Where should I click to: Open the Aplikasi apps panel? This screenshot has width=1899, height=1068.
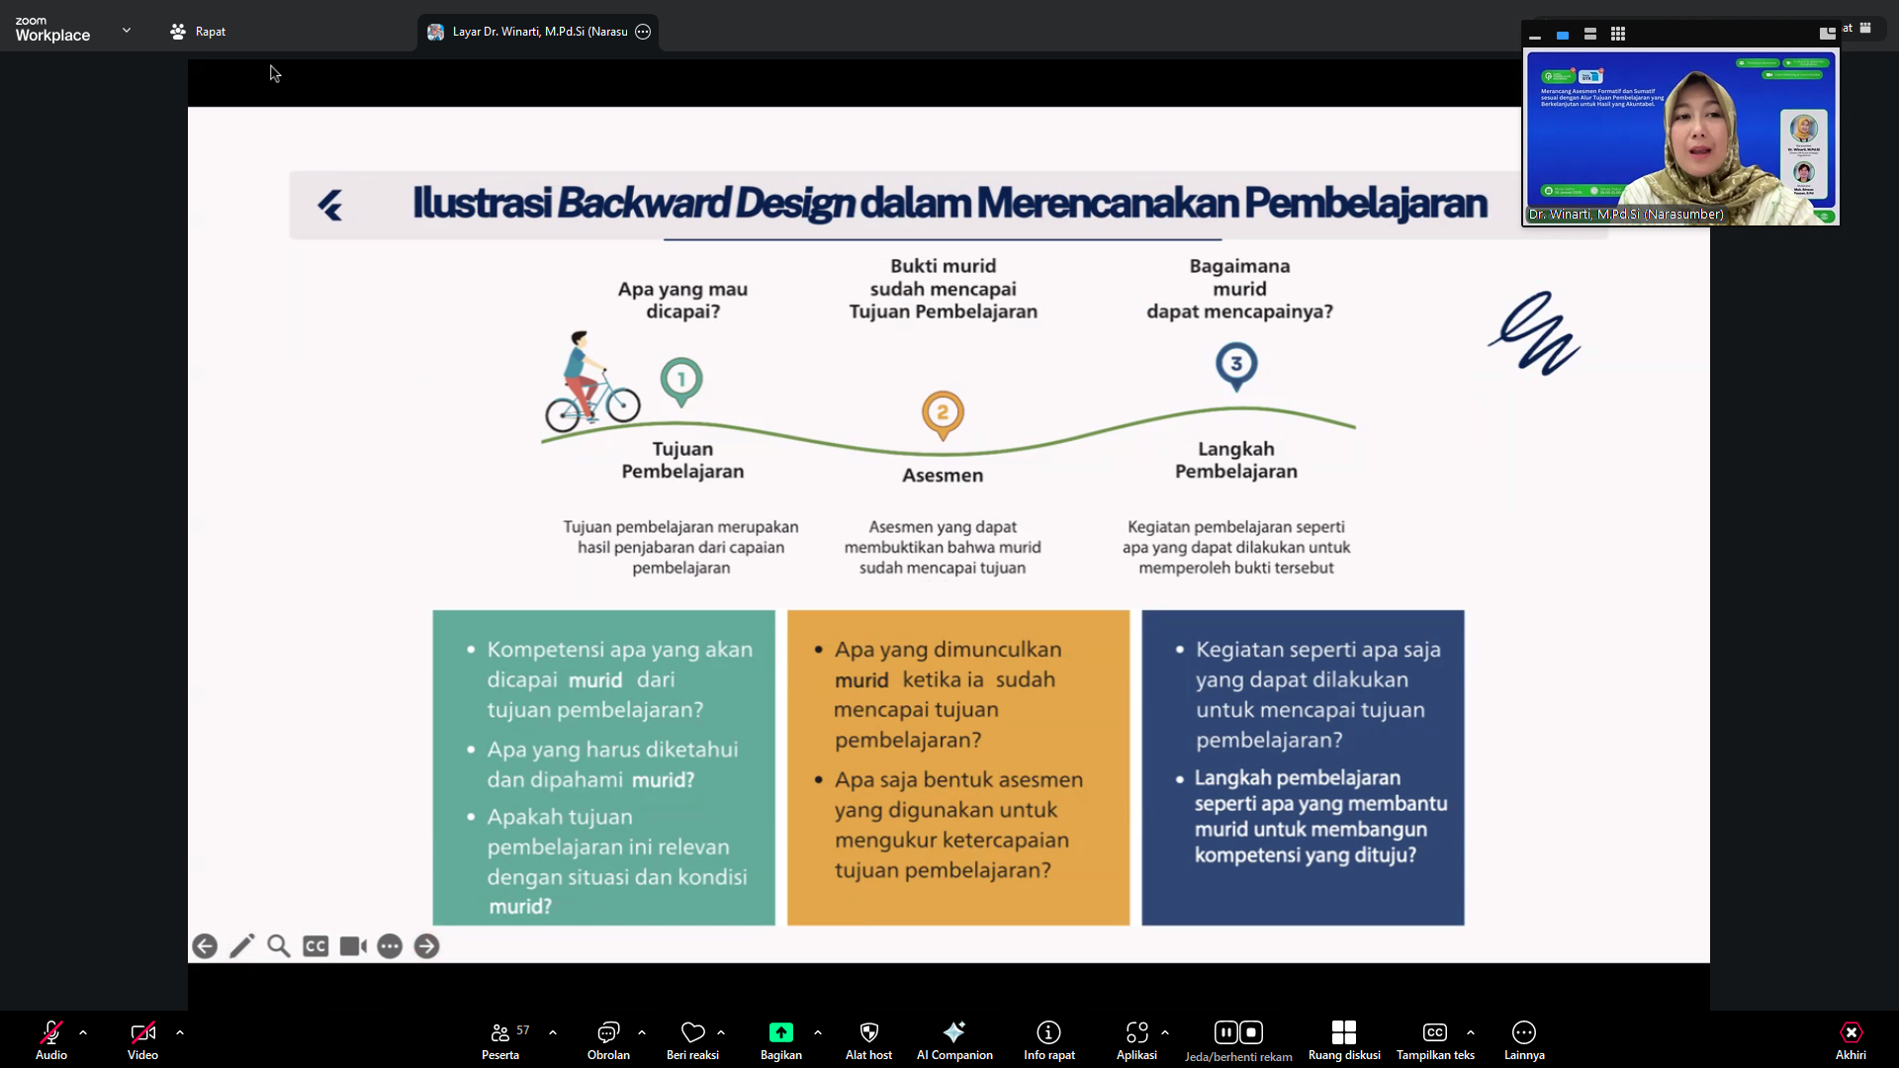(1136, 1039)
